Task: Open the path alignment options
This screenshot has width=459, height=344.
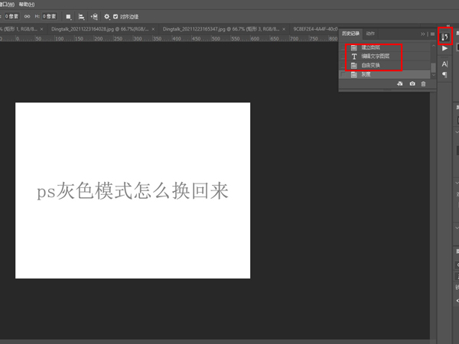Action: tap(81, 17)
